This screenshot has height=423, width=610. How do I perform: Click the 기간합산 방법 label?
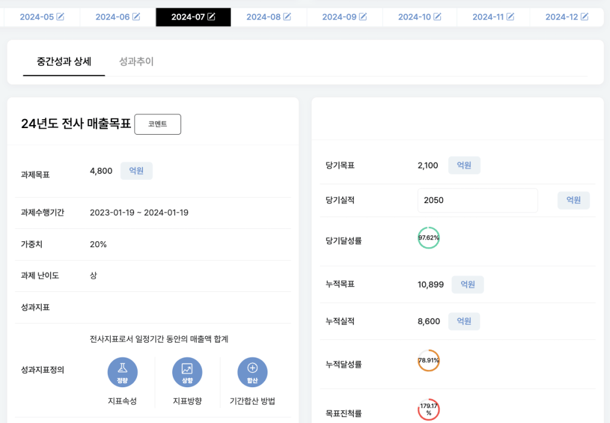click(253, 401)
